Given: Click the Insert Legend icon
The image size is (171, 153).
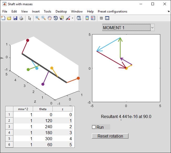Looking at the screenshot, I should 93,18.
